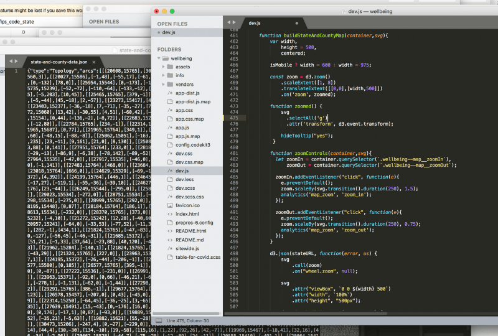The height and width of the screenshot is (336, 498).
Task: Toggle sidebar via status bar panel icon
Action: [159, 320]
